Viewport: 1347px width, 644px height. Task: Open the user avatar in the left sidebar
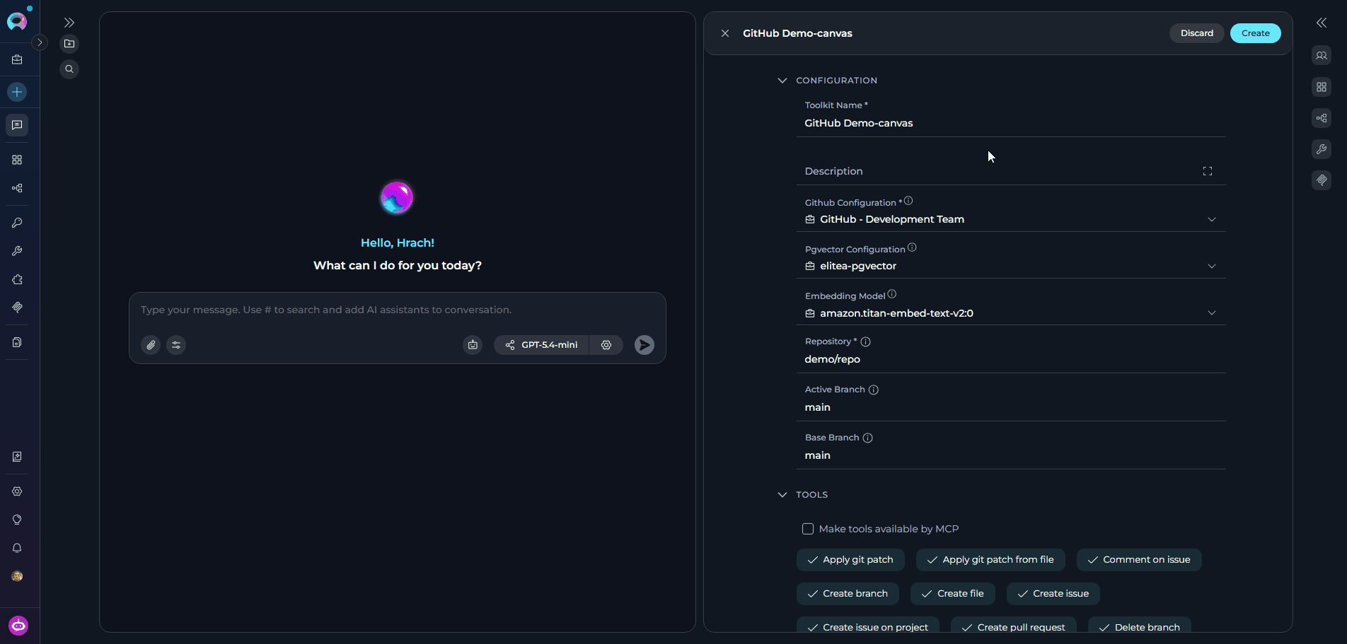(17, 576)
